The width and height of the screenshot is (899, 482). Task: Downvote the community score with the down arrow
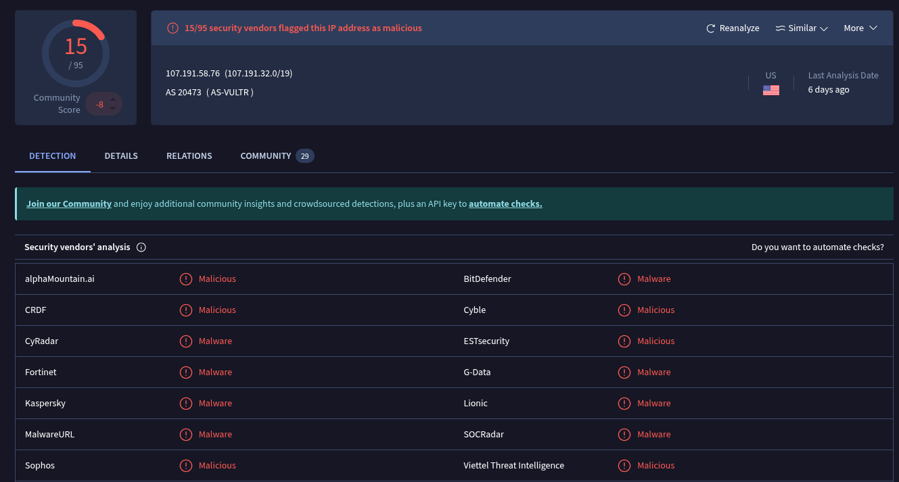pos(113,109)
